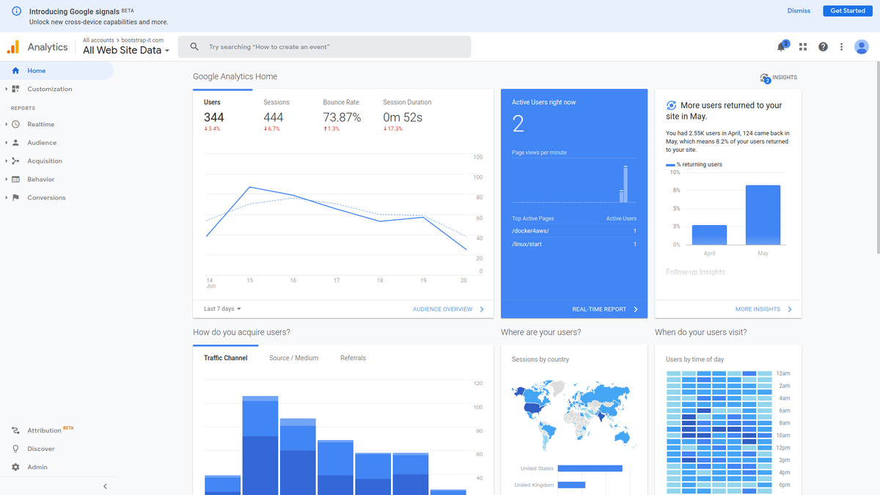Click the search field placeholder text
The width and height of the screenshot is (880, 495).
[269, 47]
